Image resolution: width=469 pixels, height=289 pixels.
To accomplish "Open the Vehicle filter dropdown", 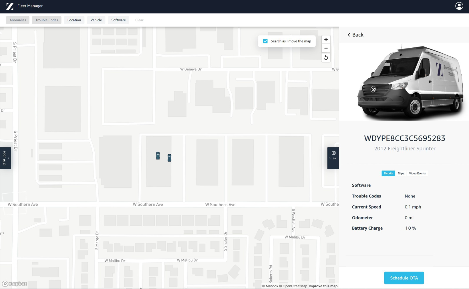I will pyautogui.click(x=96, y=20).
